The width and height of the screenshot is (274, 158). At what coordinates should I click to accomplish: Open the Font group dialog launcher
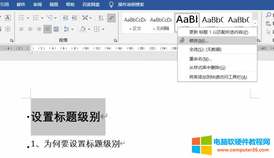pyautogui.click(x=12, y=41)
